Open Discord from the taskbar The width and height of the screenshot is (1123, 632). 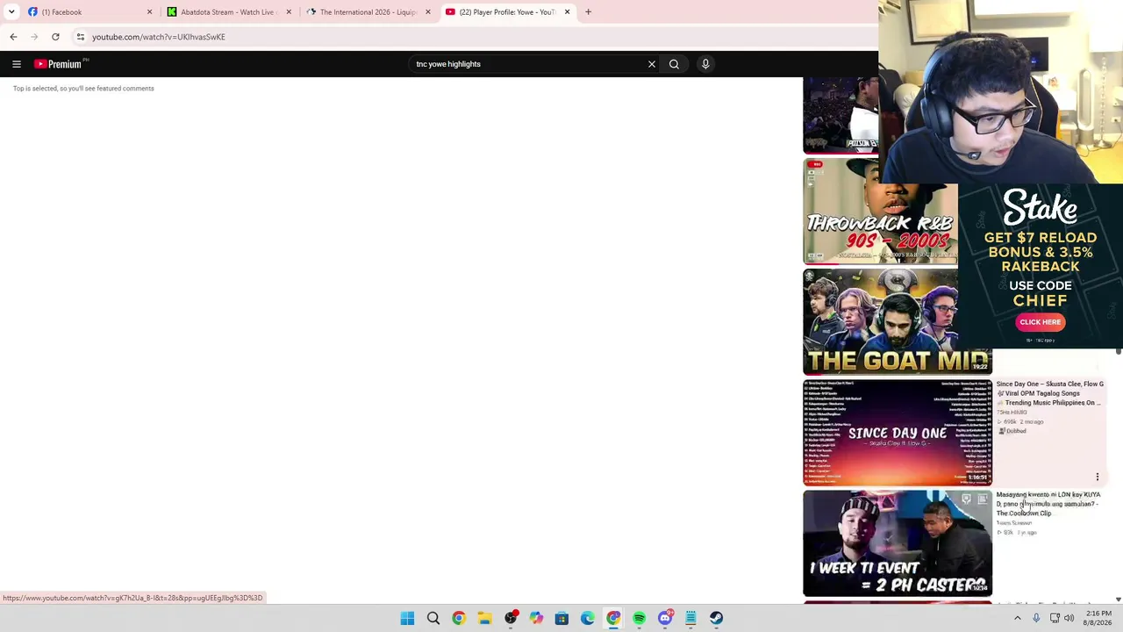(x=665, y=618)
